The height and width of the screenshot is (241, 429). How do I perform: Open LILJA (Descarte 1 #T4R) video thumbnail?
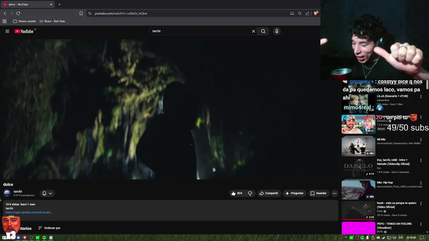coord(358,103)
